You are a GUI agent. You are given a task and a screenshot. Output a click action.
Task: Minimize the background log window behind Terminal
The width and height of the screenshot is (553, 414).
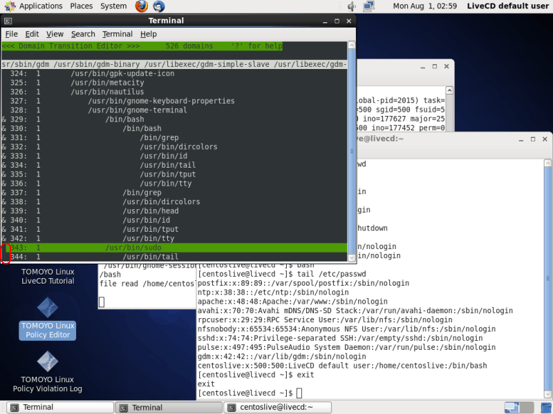tap(423, 67)
